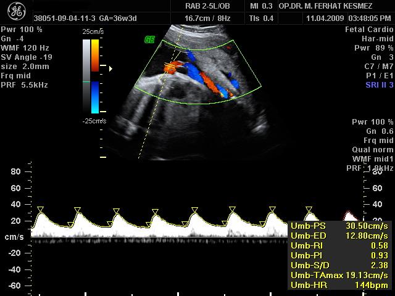Click the cm/s baseline label on spectrum
The image size is (395, 296).
click(14, 237)
